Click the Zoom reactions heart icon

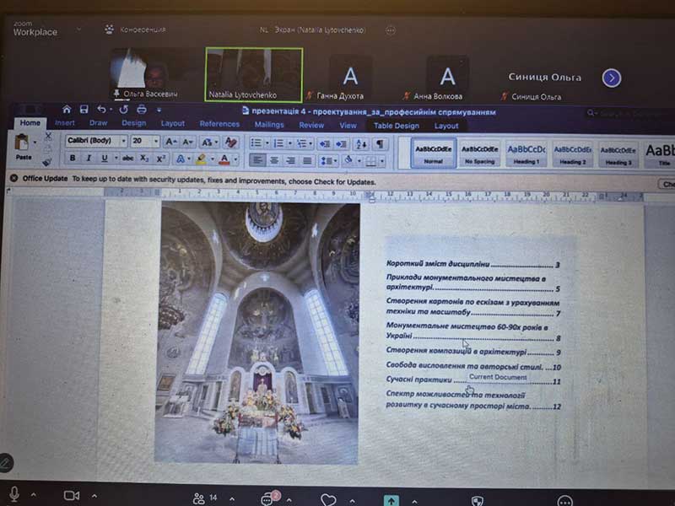[328, 499]
